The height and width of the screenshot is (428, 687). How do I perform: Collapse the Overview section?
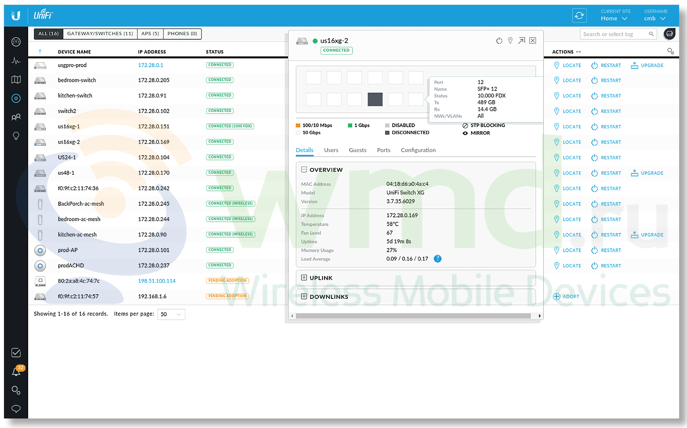(304, 170)
